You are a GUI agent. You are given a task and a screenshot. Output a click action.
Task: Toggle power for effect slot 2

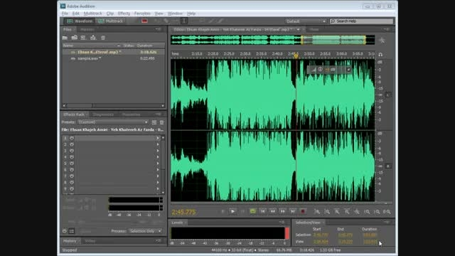tap(72, 144)
